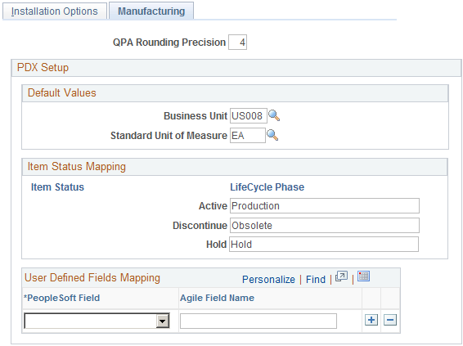Image resolution: width=463 pixels, height=346 pixels.
Task: Download grid to spreadsheet icon
Action: (363, 276)
